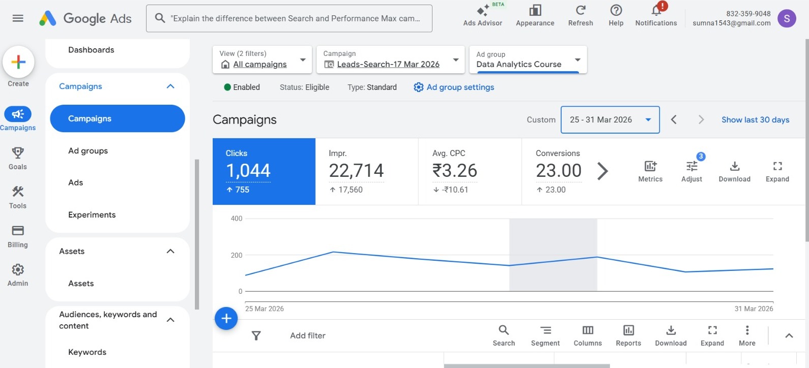Go to previous date period
The image size is (809, 368).
pyautogui.click(x=674, y=120)
